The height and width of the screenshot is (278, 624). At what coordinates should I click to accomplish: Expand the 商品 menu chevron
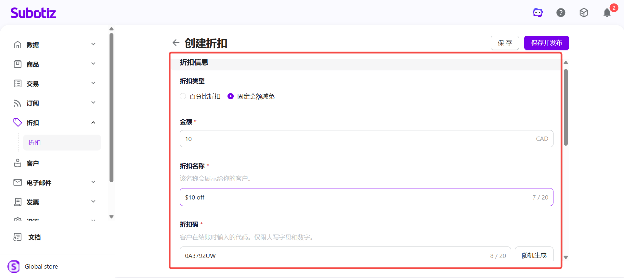click(x=93, y=64)
